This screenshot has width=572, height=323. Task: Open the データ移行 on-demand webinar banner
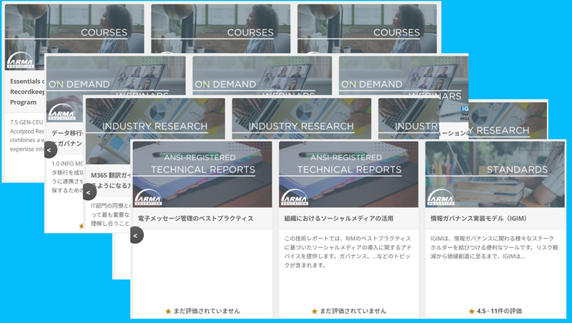[116, 76]
